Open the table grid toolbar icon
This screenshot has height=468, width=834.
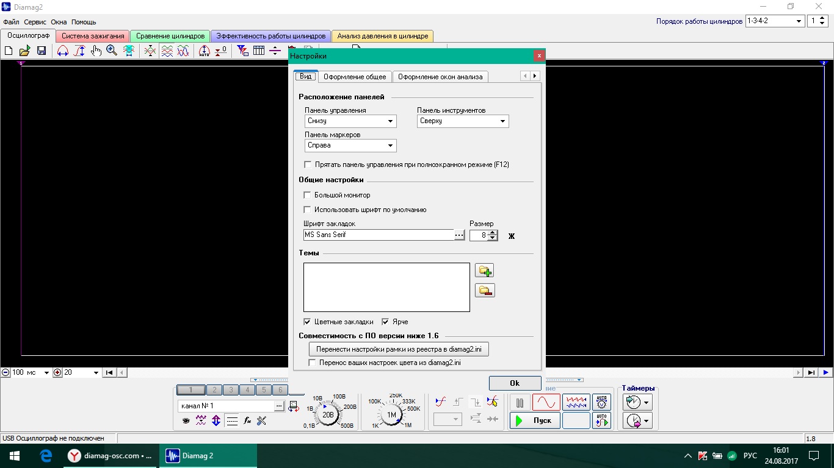[x=259, y=51]
